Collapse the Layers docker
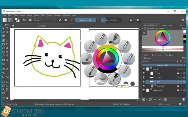The width and height of the screenshot is (188, 117). click(143, 58)
